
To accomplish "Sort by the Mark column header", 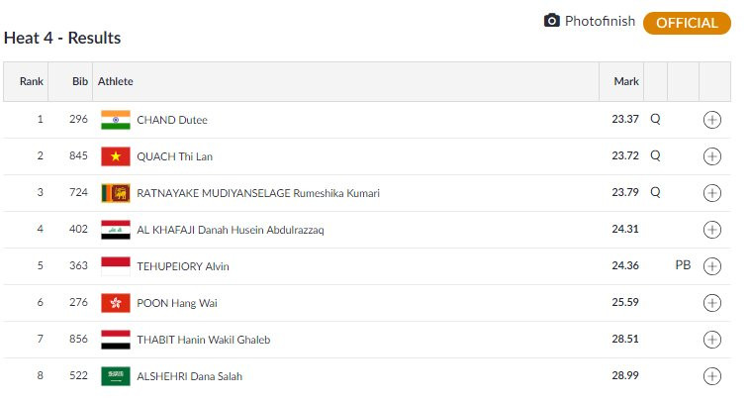I will click(625, 81).
